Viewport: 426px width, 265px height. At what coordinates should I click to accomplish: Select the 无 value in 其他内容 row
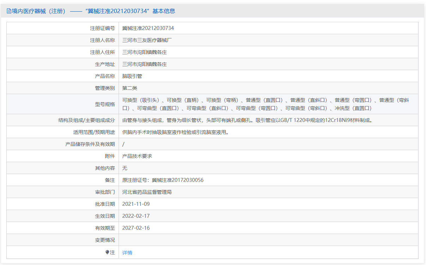(125, 168)
